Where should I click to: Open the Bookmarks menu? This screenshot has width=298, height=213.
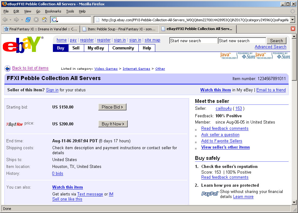coord(53,11)
